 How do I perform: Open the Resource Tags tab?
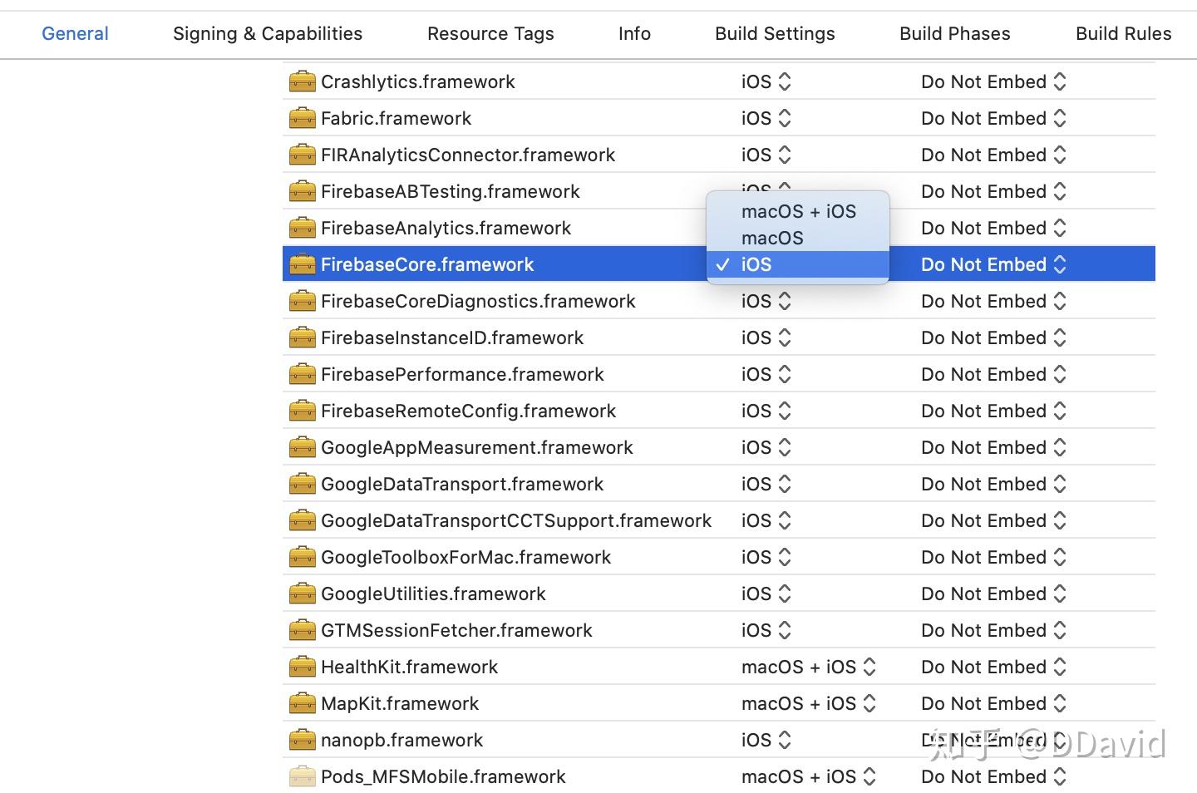(490, 33)
